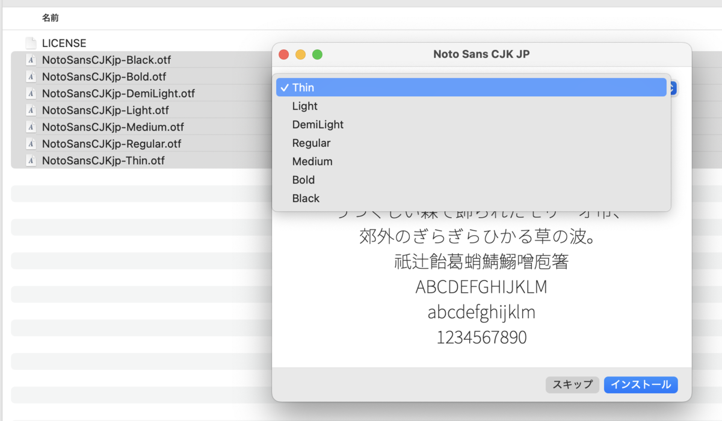Click the NotoSansCJKjp-DemiLight.otf font file icon

click(31, 94)
